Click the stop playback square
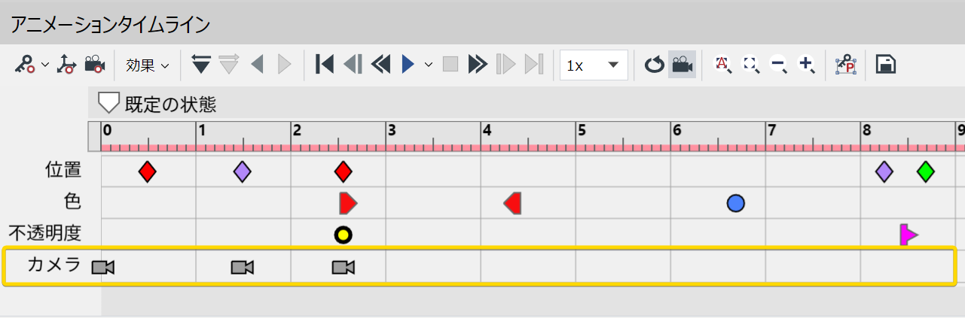The width and height of the screenshot is (965, 318). pos(450,65)
